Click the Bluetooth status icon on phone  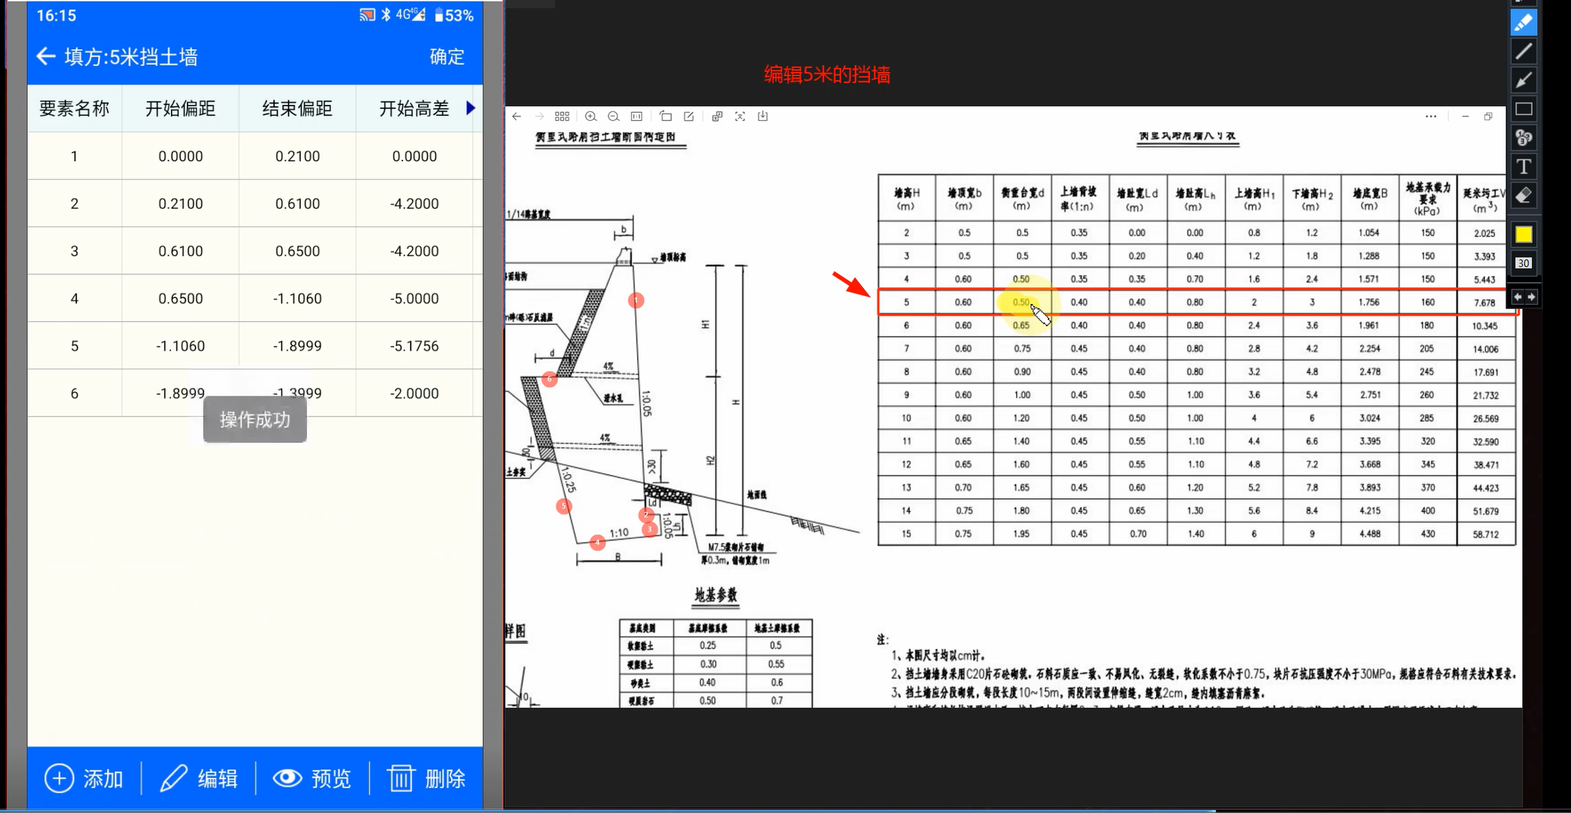click(x=385, y=15)
